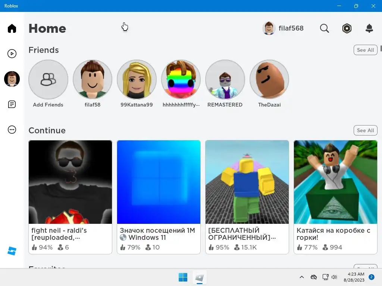Open the yellow noob runner game thumbnail
382x286 pixels.
click(x=247, y=182)
